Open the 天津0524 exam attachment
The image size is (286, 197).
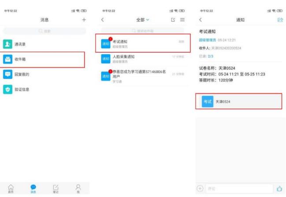[238, 102]
